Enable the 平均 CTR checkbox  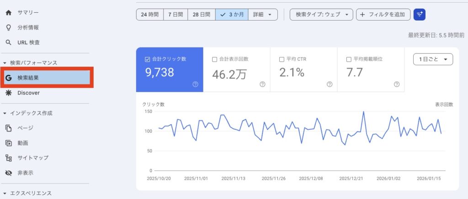click(282, 59)
